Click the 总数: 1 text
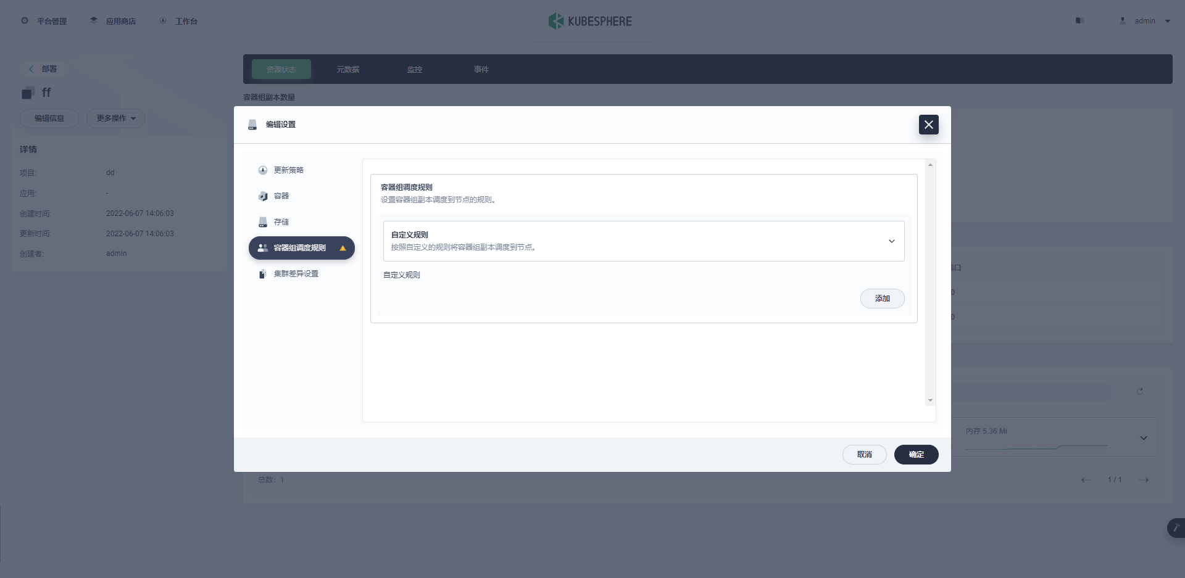This screenshot has width=1185, height=578. tap(271, 480)
